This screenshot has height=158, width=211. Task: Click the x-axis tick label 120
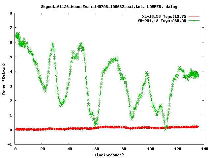[x=177, y=149]
